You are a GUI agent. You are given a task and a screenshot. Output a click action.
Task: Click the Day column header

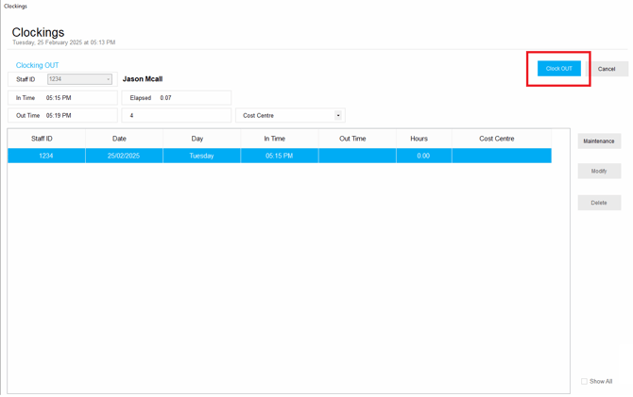[197, 139]
